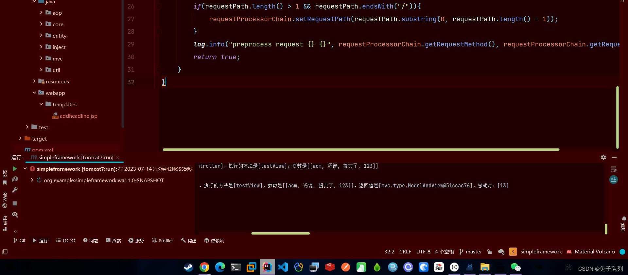Image resolution: width=628 pixels, height=275 pixels.
Task: Open Visual Studio Code from taskbar
Action: [283, 267]
